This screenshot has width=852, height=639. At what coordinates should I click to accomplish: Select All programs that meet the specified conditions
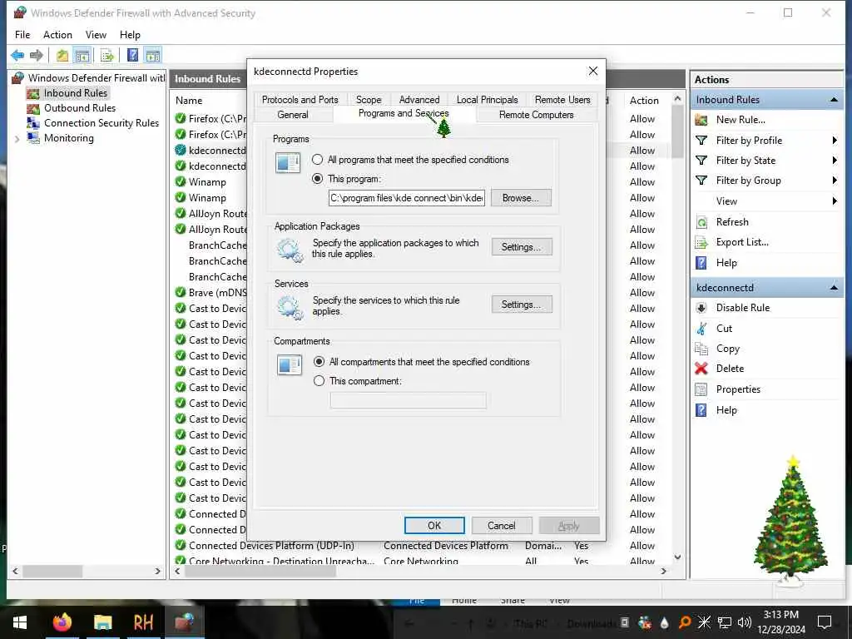click(317, 160)
